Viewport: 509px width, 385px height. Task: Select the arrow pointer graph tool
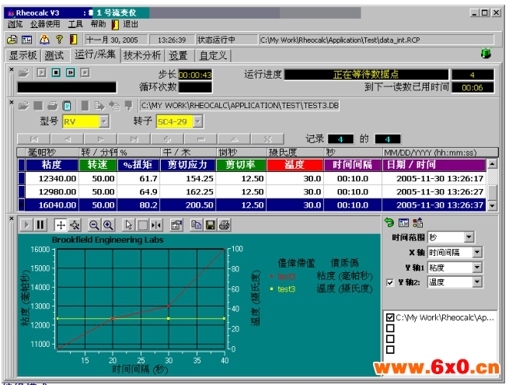(129, 225)
